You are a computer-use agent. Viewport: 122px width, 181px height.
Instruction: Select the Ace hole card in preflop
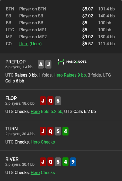tap(41, 64)
